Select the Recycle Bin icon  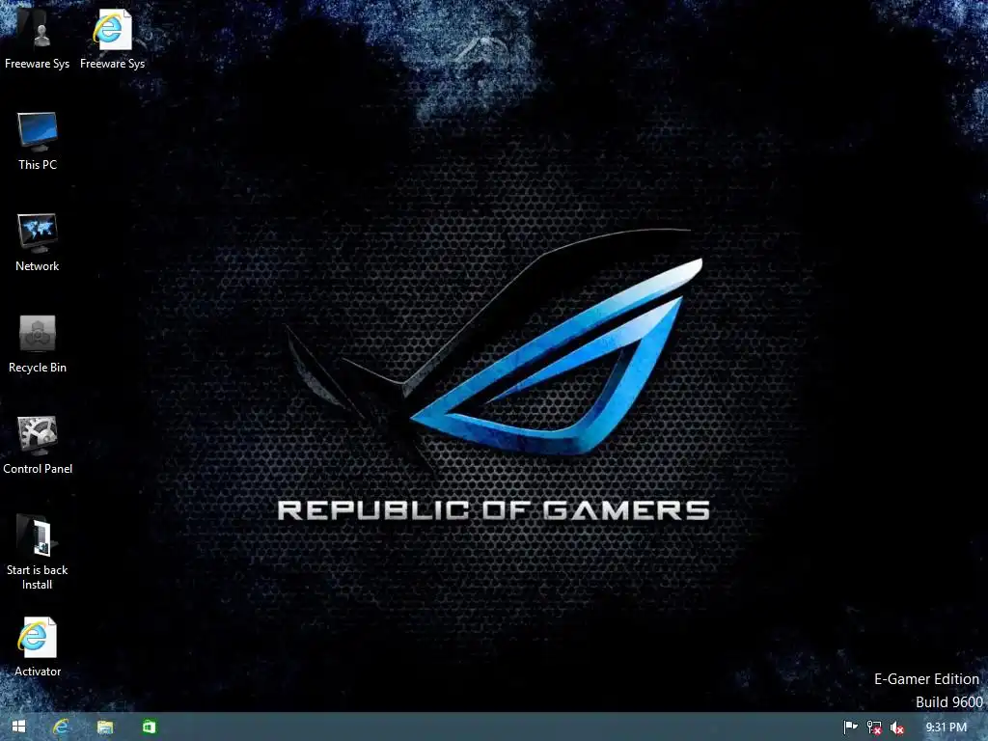click(x=38, y=343)
